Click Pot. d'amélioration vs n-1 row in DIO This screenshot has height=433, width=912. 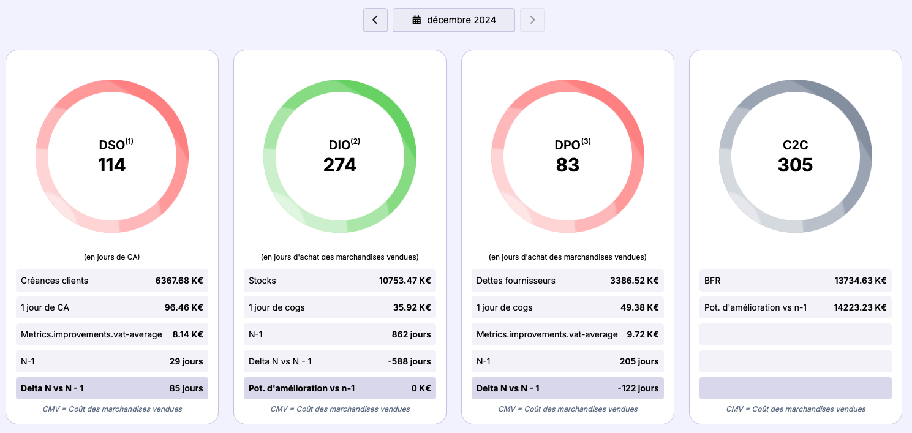pyautogui.click(x=340, y=388)
